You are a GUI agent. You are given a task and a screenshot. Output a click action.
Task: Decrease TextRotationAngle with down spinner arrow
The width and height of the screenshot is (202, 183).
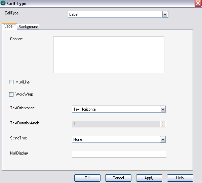163,125
